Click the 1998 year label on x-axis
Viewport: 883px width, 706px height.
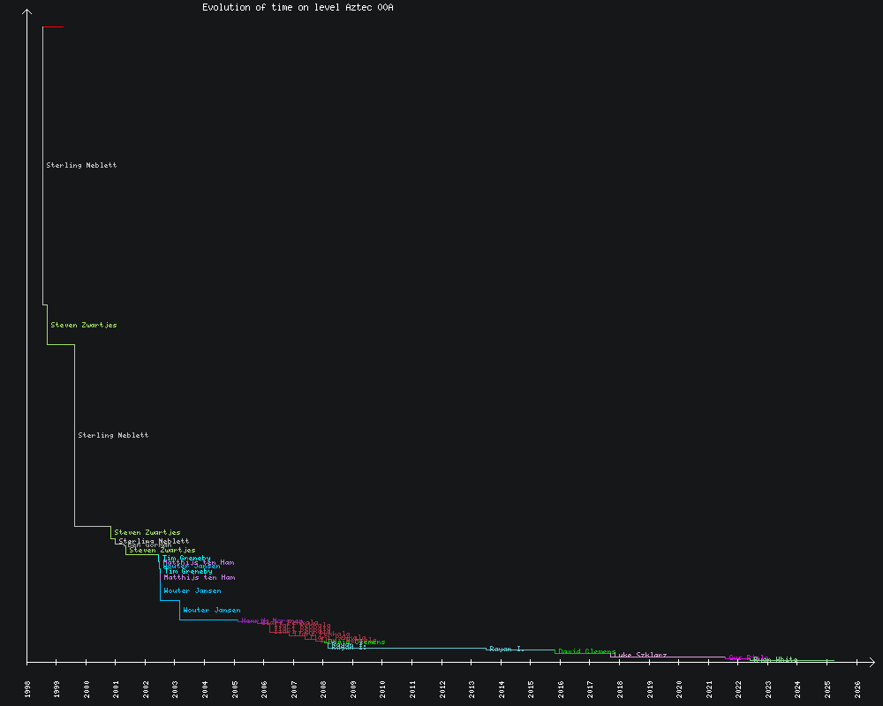click(27, 688)
